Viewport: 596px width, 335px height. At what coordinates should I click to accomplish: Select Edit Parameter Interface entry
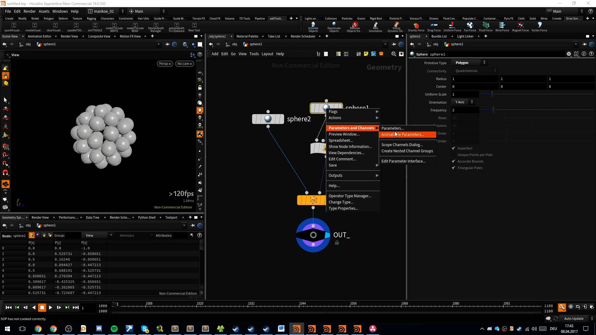[403, 161]
